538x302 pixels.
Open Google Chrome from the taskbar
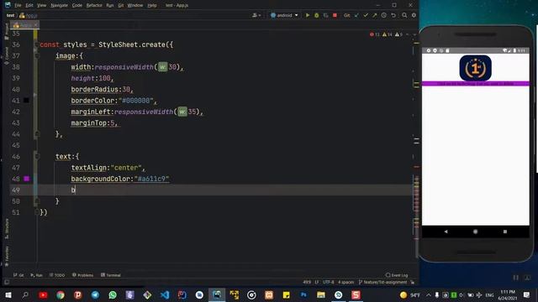pyautogui.click(x=61, y=294)
